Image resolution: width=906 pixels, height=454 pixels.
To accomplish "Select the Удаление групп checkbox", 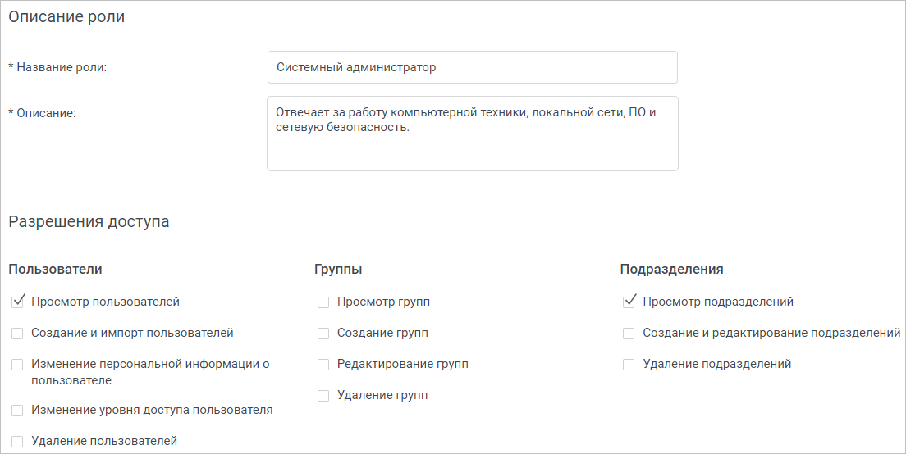I will click(323, 396).
